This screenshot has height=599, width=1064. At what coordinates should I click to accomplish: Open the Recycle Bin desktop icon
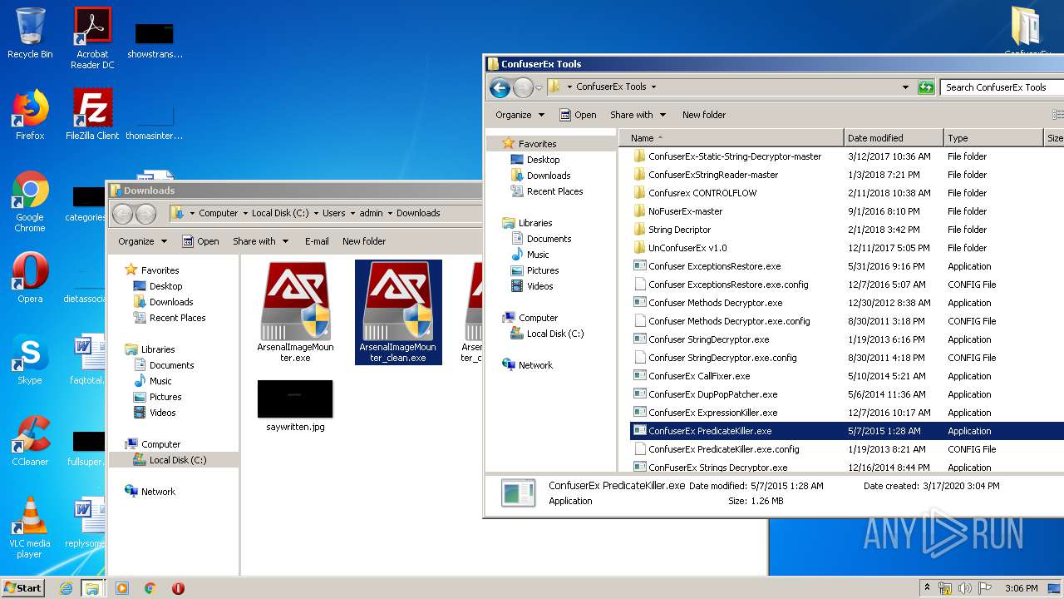click(30, 33)
